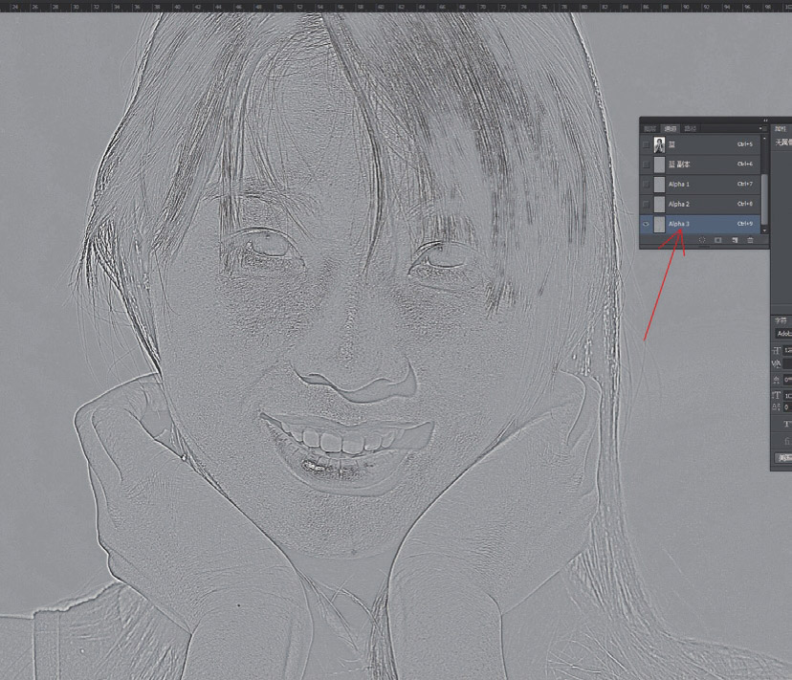Click the Blue channel thumbnail

click(x=659, y=144)
